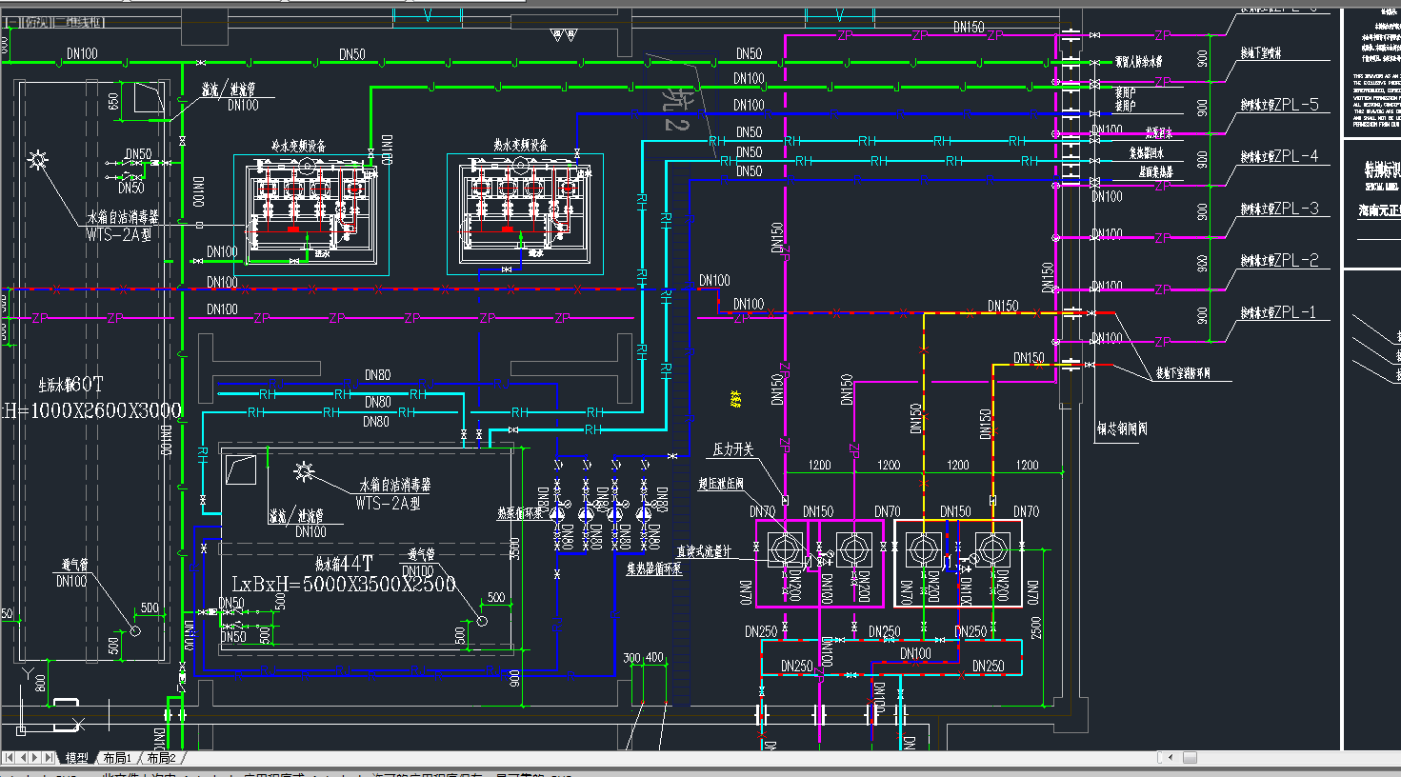Switch to the 模型 tab
Screen dimensions: 1401x777
[77, 758]
